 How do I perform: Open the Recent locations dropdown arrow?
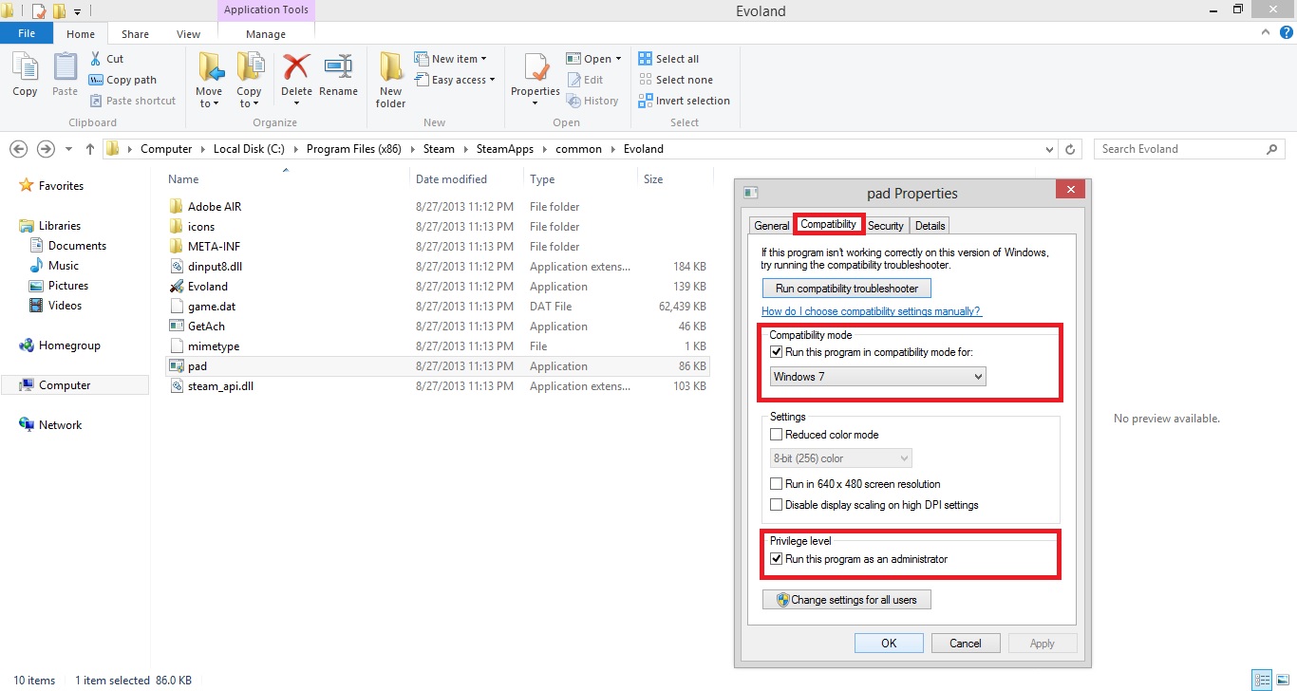68,149
